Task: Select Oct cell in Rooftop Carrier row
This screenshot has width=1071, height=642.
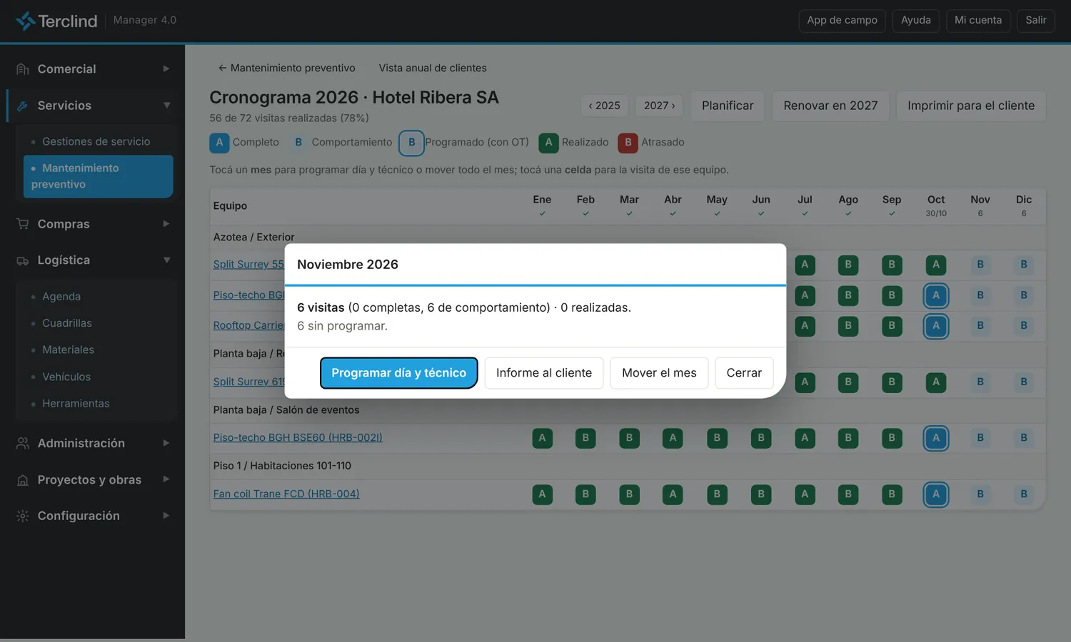Action: pyautogui.click(x=936, y=326)
